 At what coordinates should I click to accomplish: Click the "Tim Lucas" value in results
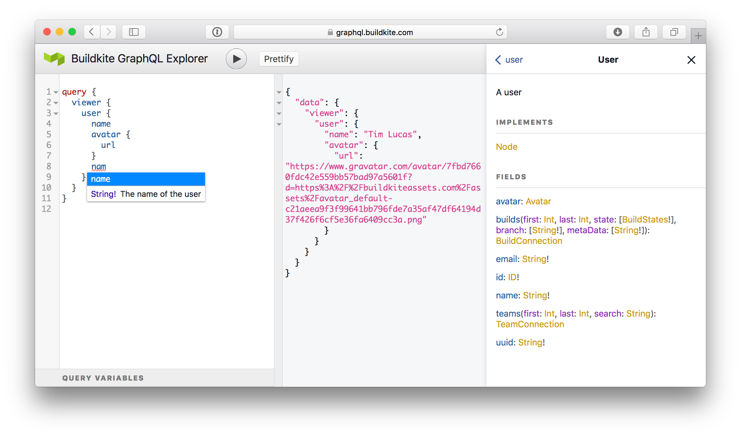(390, 134)
